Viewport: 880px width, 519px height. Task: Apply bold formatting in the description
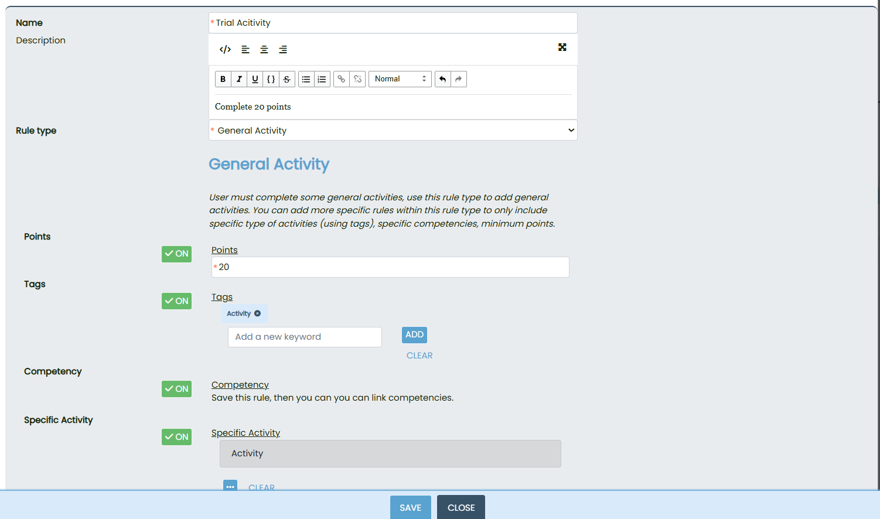[223, 79]
